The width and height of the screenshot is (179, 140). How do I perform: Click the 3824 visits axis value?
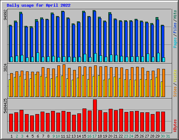click(5, 68)
